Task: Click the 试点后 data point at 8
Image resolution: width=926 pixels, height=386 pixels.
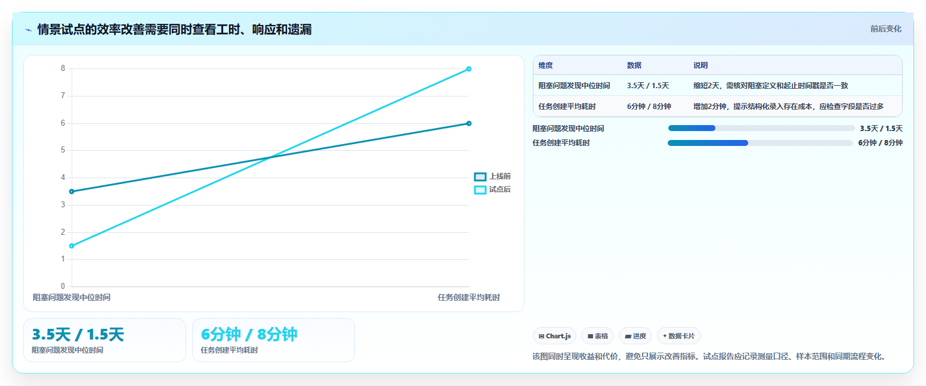Action: (469, 69)
